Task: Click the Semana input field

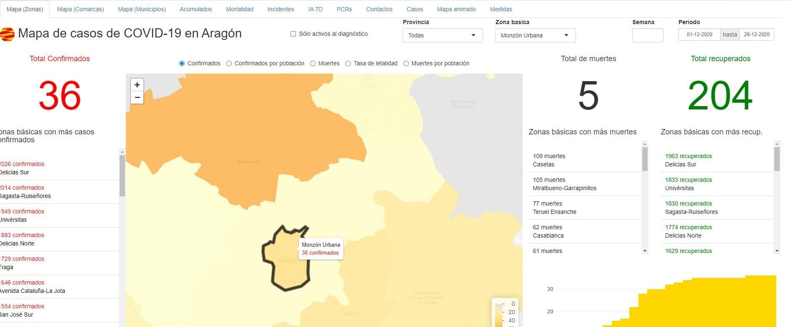Action: 647,35
